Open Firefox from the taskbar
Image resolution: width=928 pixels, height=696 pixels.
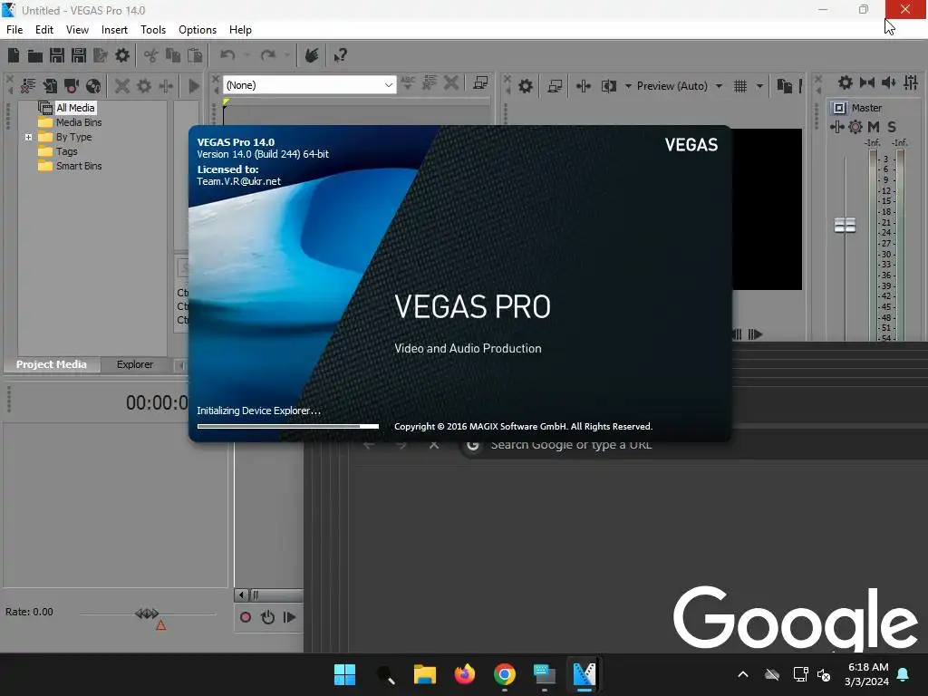pos(465,674)
